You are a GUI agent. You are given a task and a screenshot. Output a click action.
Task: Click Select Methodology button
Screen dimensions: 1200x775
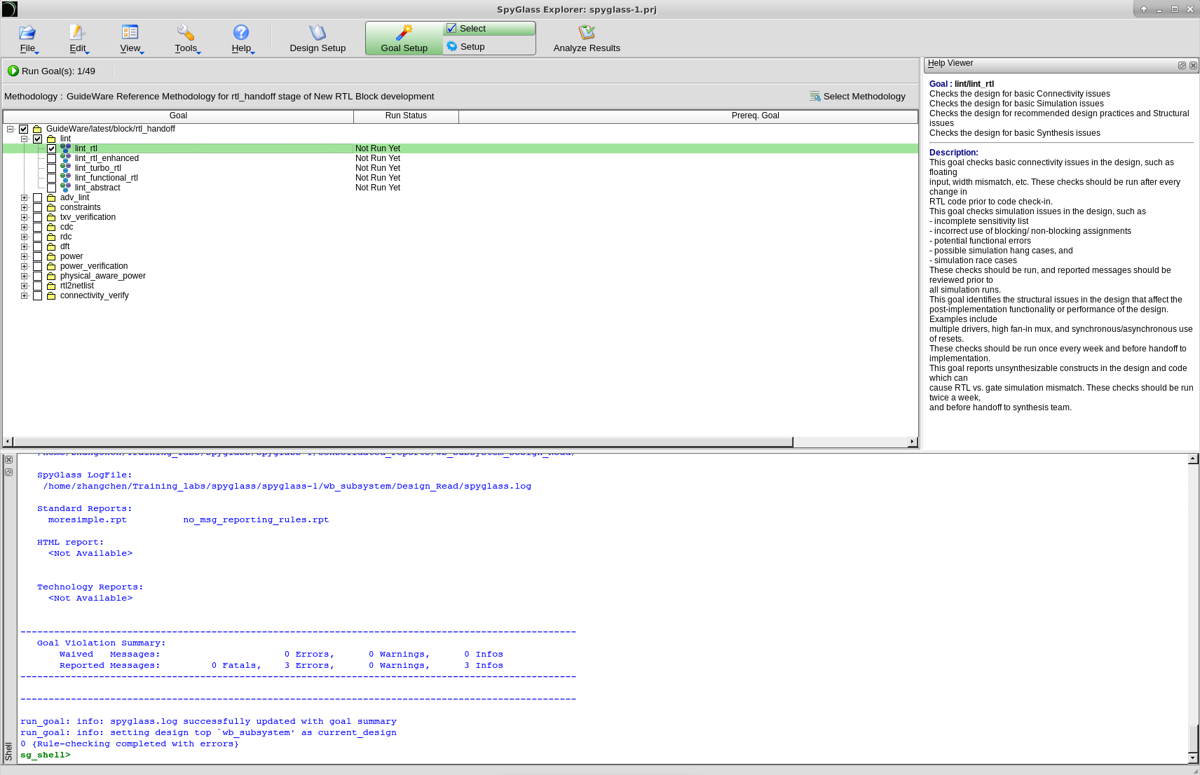click(857, 97)
